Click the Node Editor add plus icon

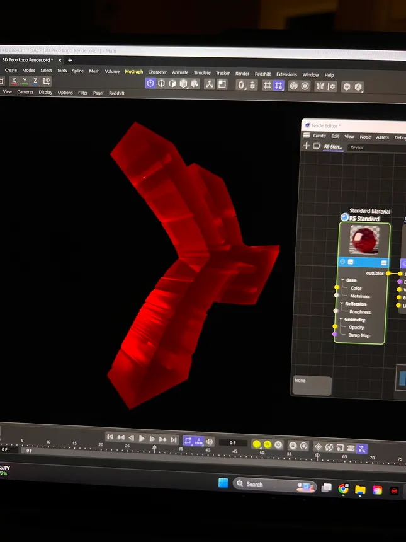click(306, 146)
